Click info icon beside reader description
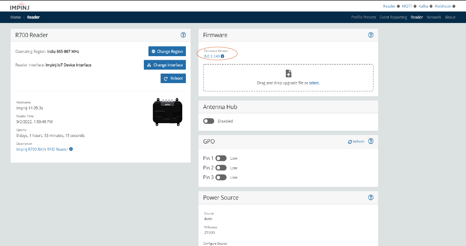The width and height of the screenshot is (466, 246). (x=71, y=149)
